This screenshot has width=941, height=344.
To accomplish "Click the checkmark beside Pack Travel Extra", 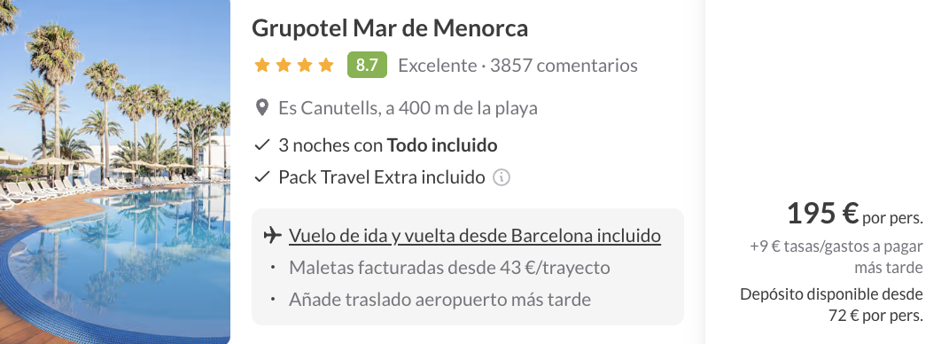I will 261,177.
